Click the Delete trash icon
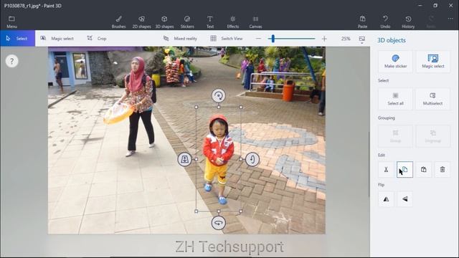 [443, 169]
